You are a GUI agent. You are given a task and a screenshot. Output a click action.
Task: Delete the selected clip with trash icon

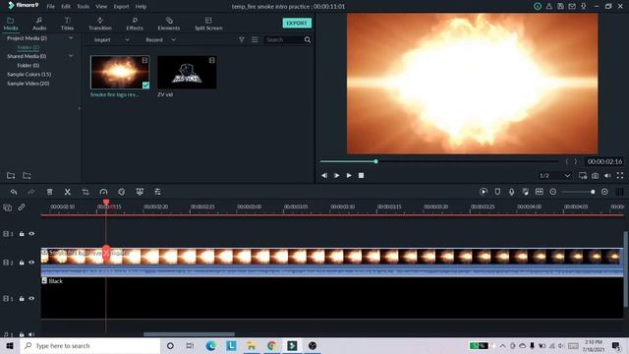[x=50, y=192]
